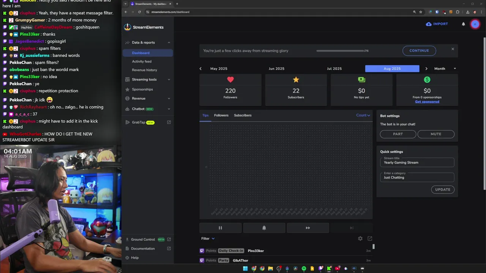Viewport: 486px width, 273px height.
Task: Click the Twitch icon on the Pins33ker row
Action: 202,251
